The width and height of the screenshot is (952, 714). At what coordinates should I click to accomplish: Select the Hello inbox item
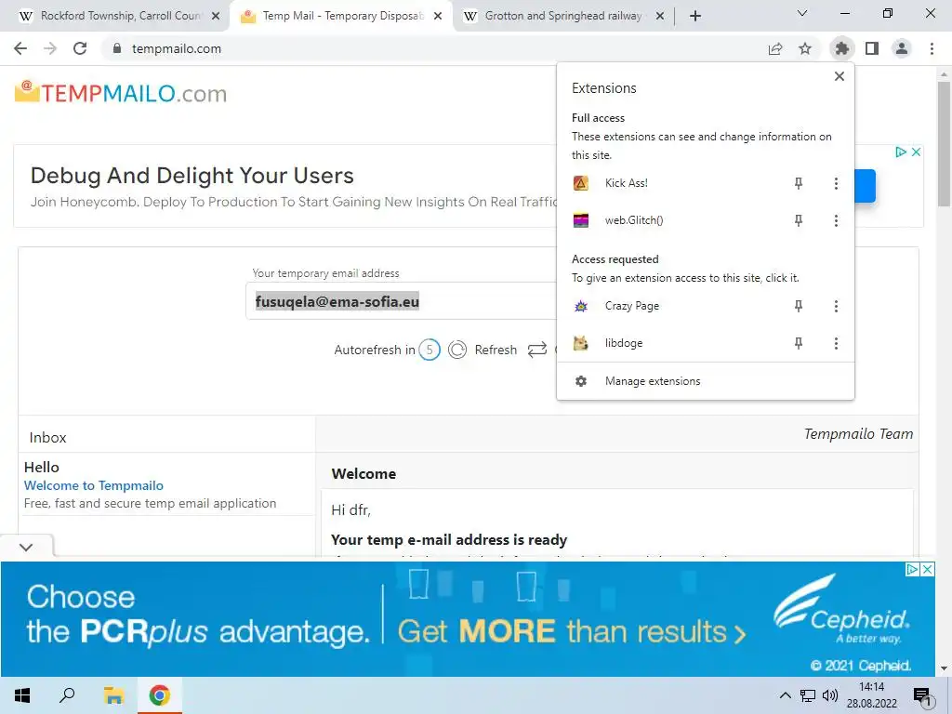click(167, 484)
